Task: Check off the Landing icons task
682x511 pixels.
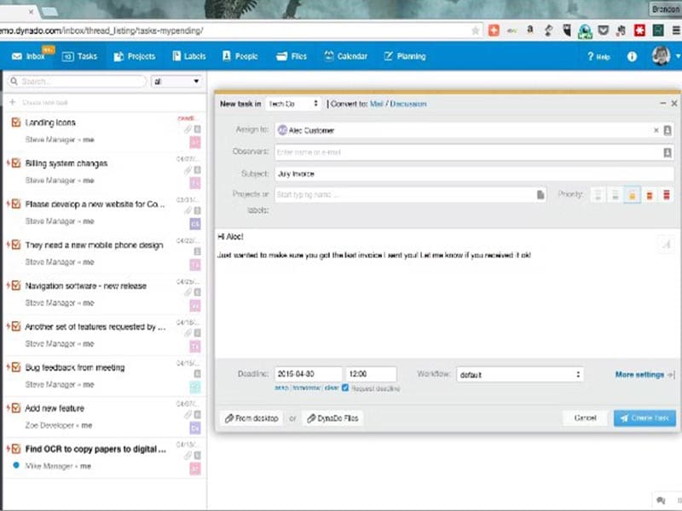Action: coord(16,123)
